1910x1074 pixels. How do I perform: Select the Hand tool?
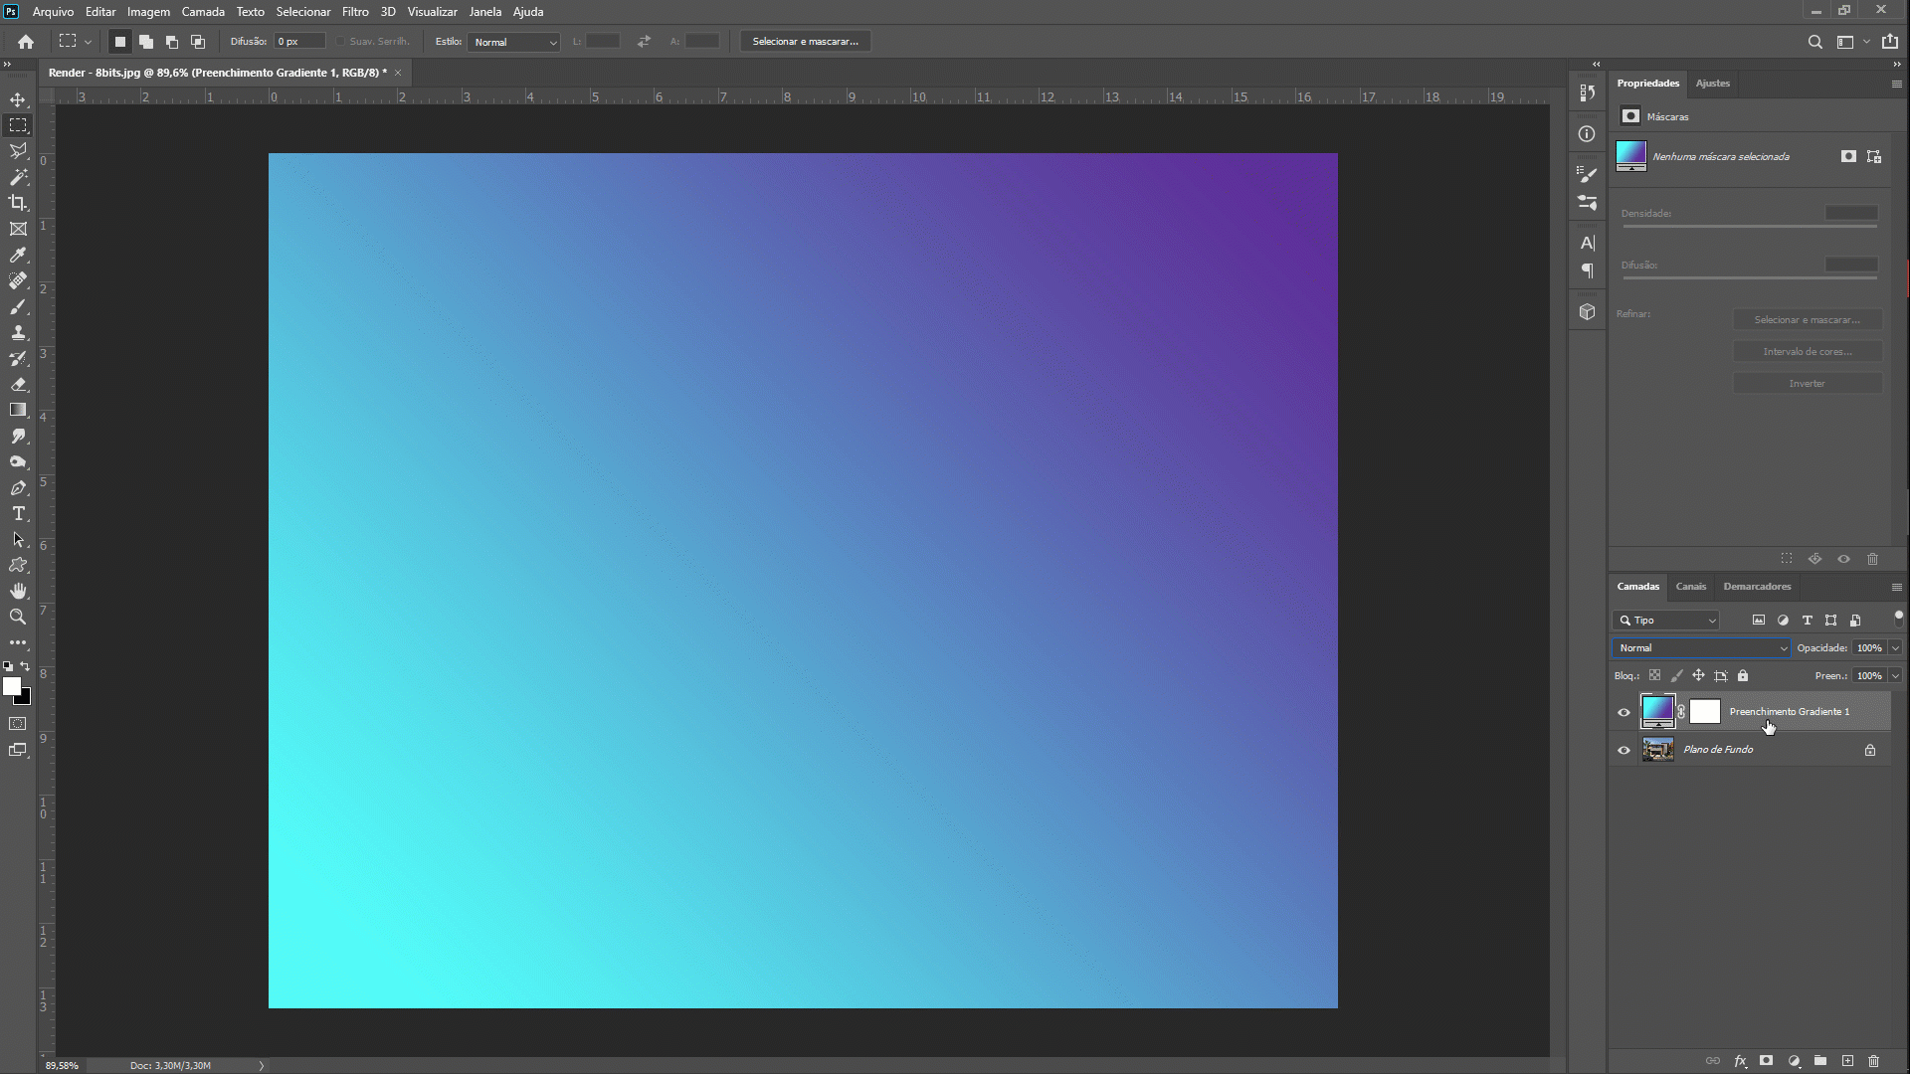click(x=18, y=591)
